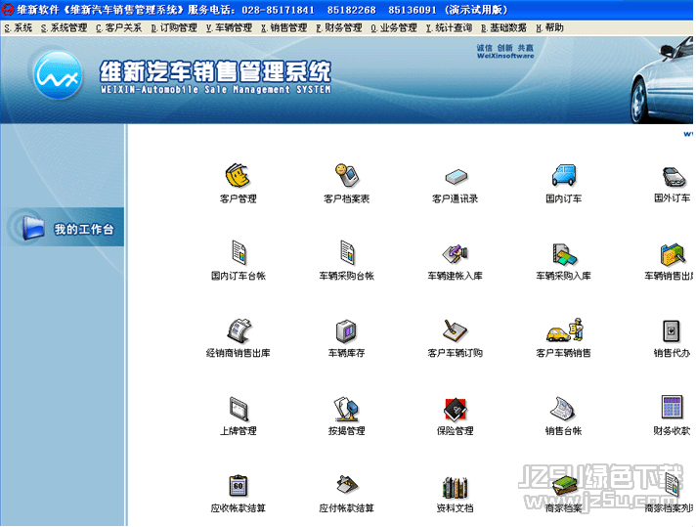Screen dimensions: 696x527
Task: Open the 销售管理 menu
Action: pos(284,28)
